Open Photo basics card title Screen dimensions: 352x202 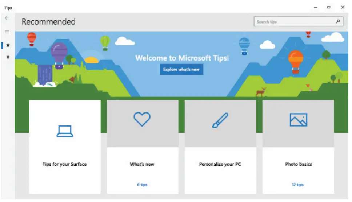[x=298, y=164]
